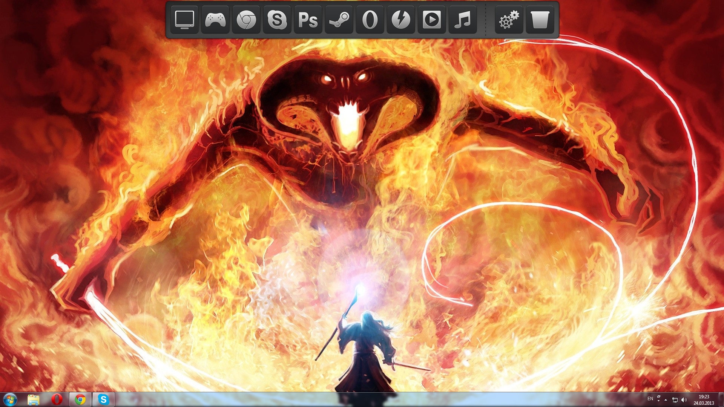The height and width of the screenshot is (407, 724).
Task: Open the game controller dock icon
Action: click(215, 20)
